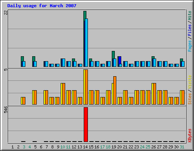Click the 'Files' legend label

[x=190, y=30]
